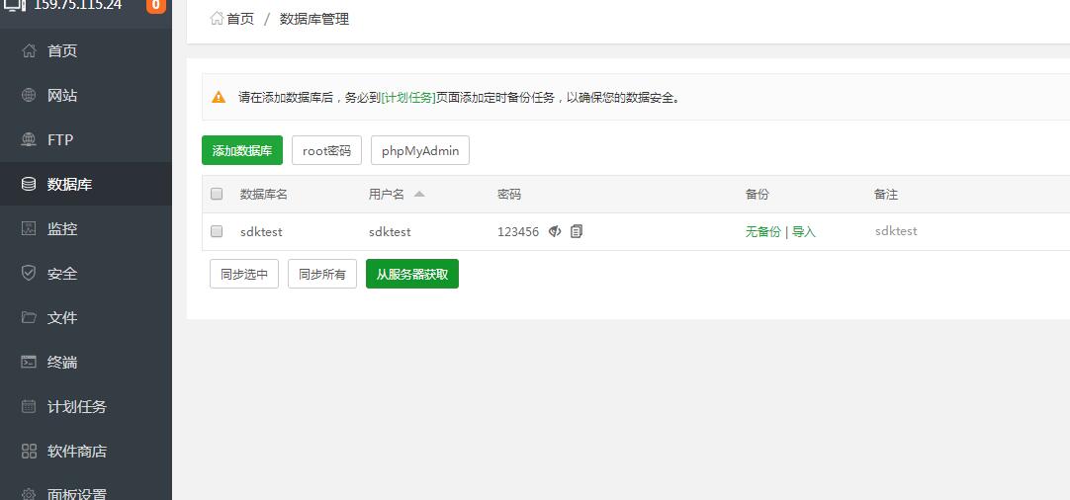Click the terminal icon for 终端
Screen dimensions: 1070x500
click(29, 363)
